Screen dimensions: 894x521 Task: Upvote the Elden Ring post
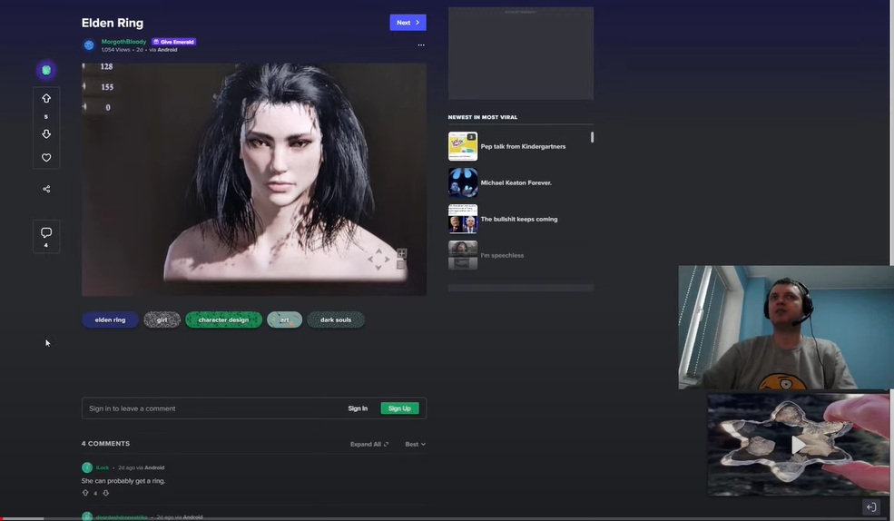[46, 98]
